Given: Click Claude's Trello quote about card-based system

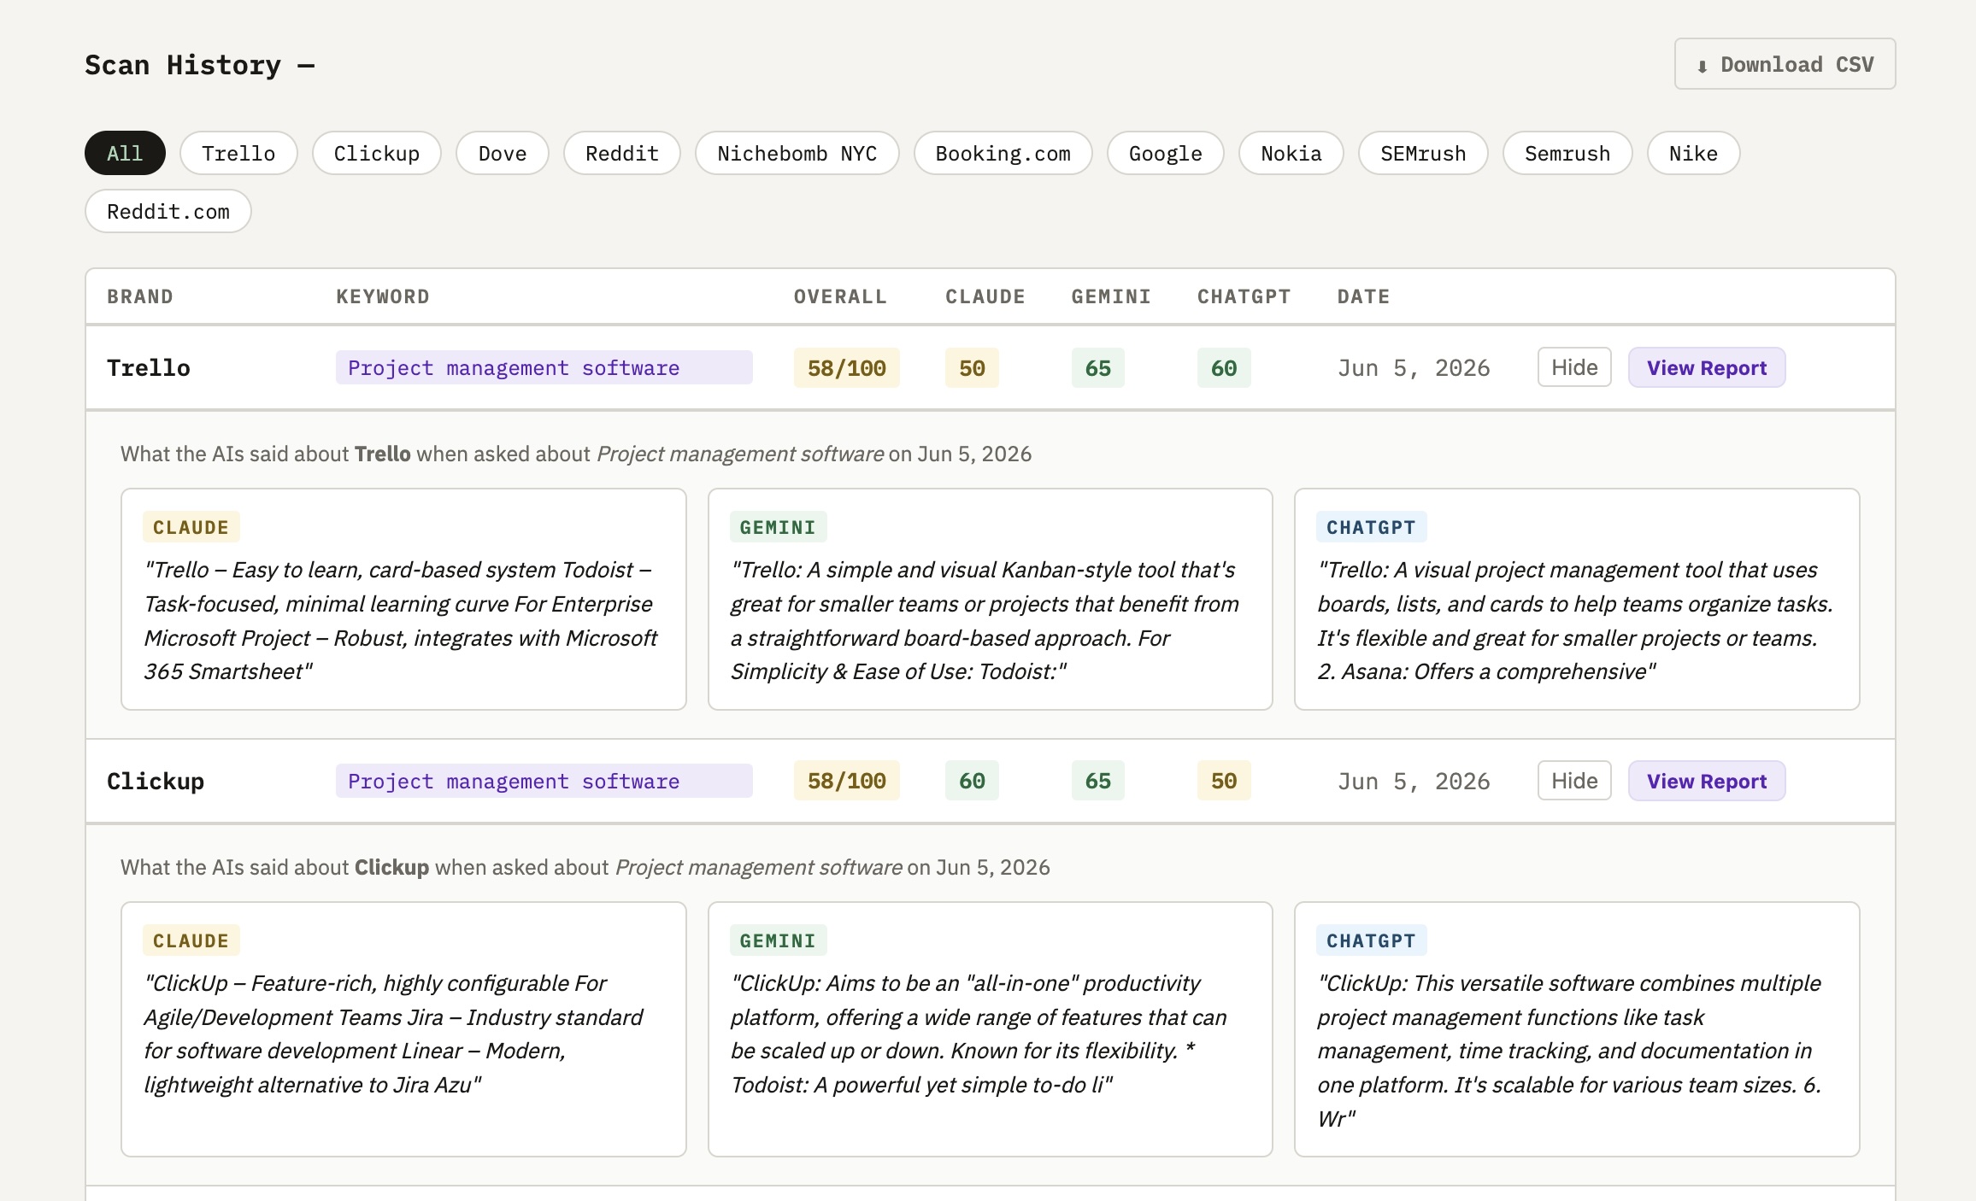Looking at the screenshot, I should pyautogui.click(x=401, y=621).
